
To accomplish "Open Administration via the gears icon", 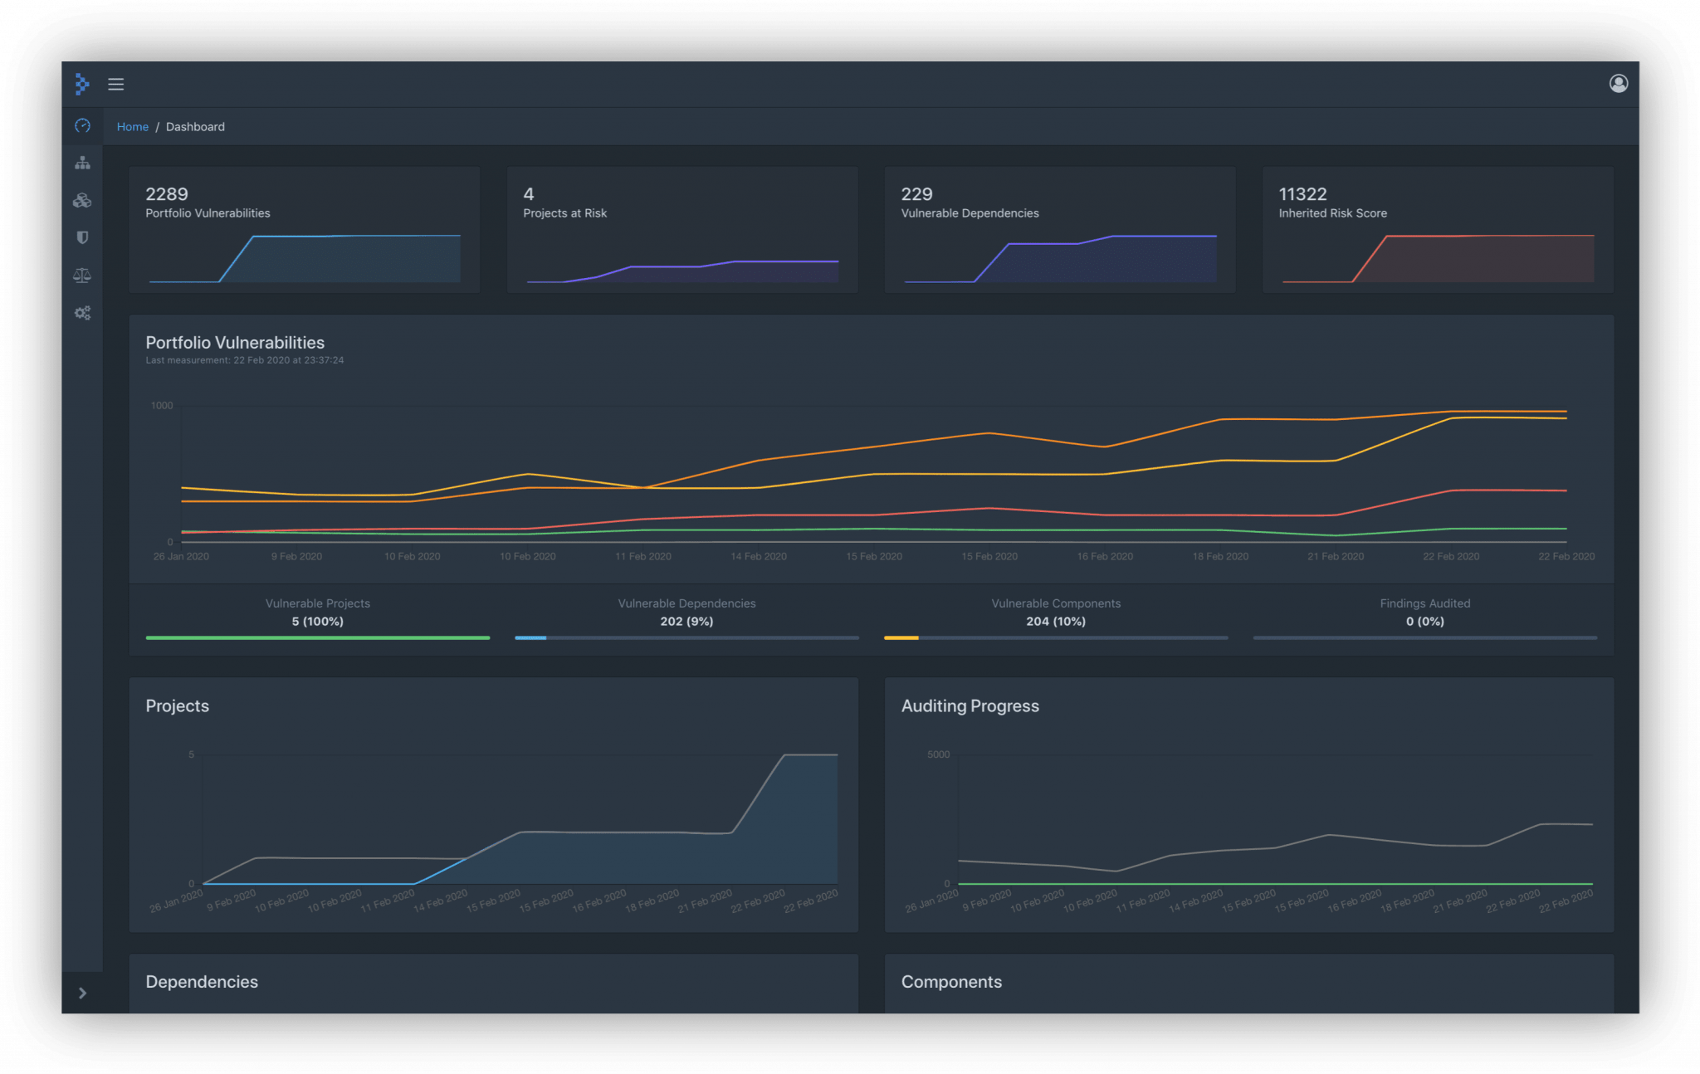I will coord(82,312).
